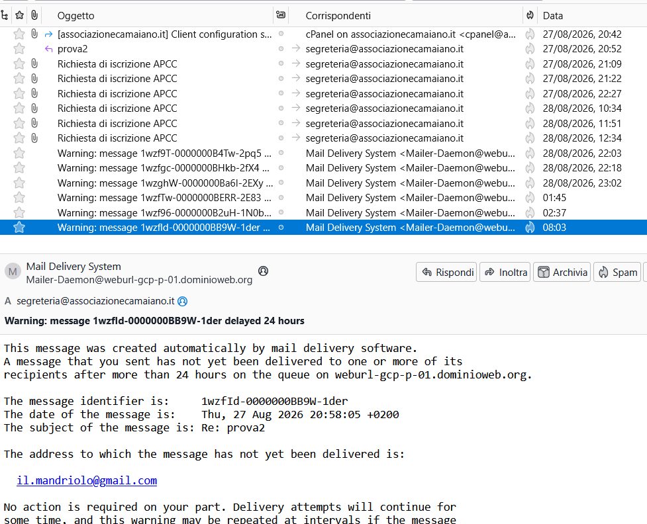The image size is (647, 524).
Task: Sort messages by Corrispondenti column
Action: point(338,16)
